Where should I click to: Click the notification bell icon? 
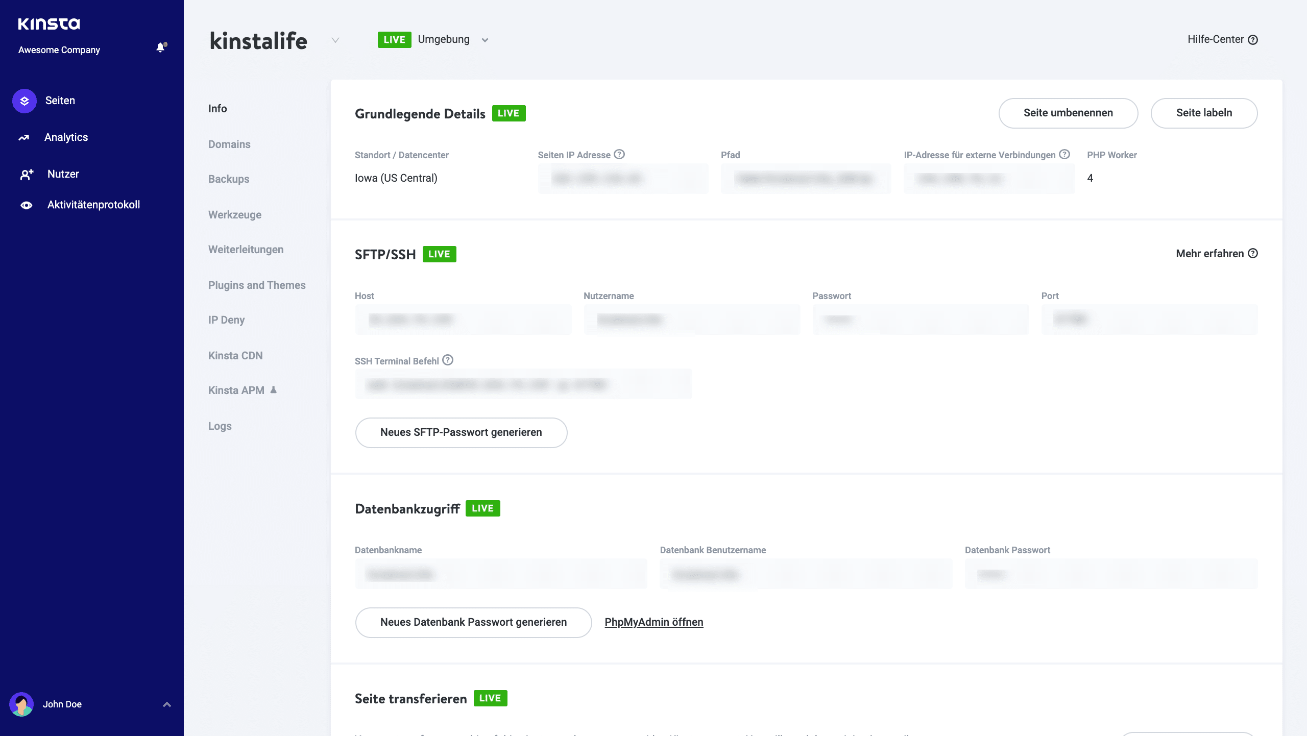(x=160, y=47)
